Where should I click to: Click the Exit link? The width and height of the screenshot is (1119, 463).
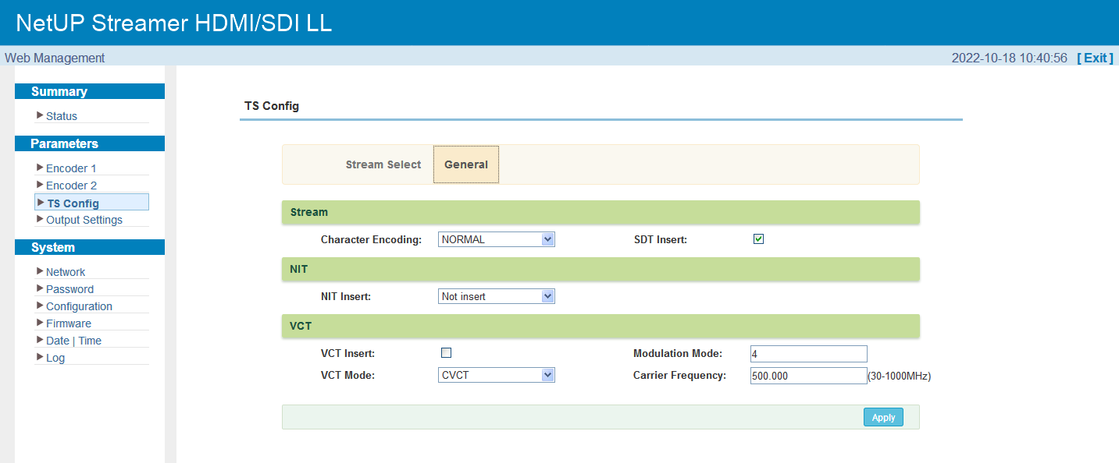pos(1095,58)
